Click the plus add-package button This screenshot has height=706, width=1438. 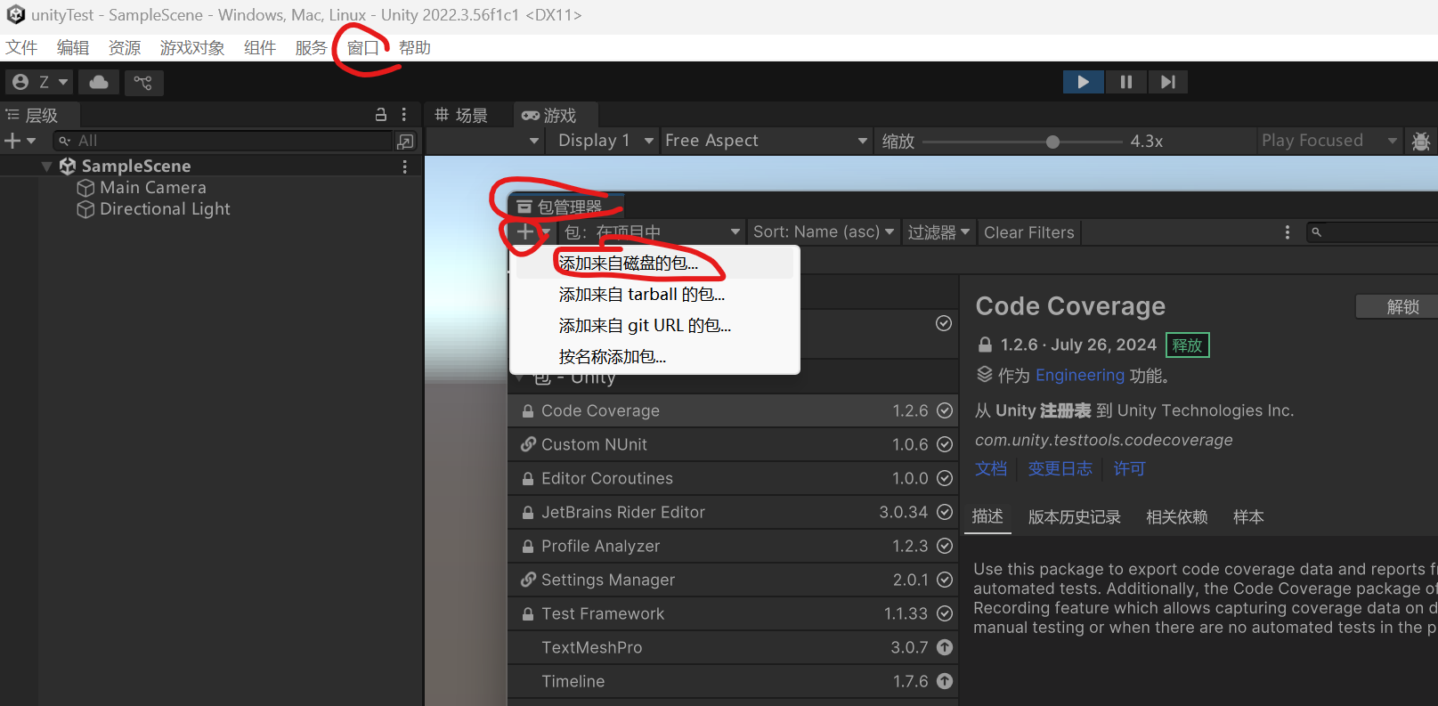[x=525, y=232]
